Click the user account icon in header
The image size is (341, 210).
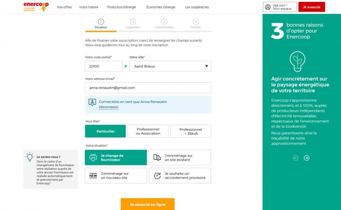click(x=268, y=7)
